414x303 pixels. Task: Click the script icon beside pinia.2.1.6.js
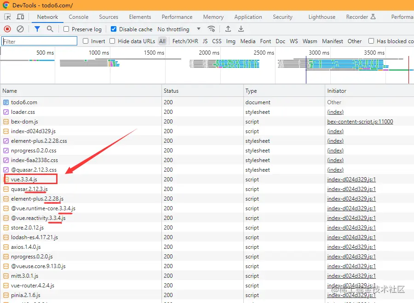click(6, 295)
